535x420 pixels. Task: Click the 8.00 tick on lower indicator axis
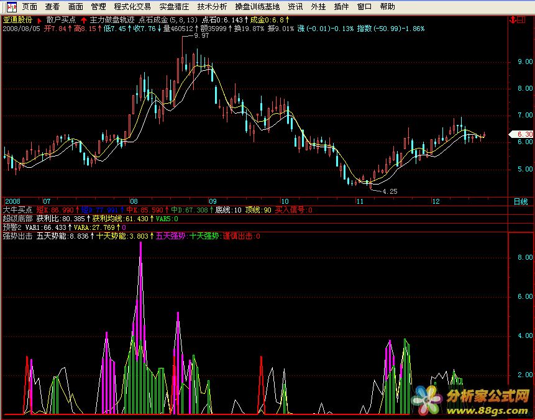pyautogui.click(x=525, y=258)
